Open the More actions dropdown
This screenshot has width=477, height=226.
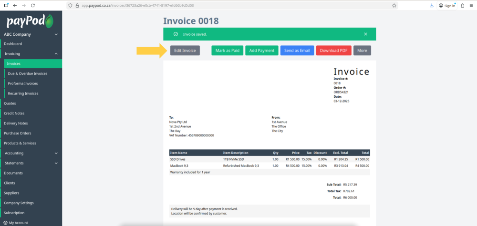tap(362, 51)
